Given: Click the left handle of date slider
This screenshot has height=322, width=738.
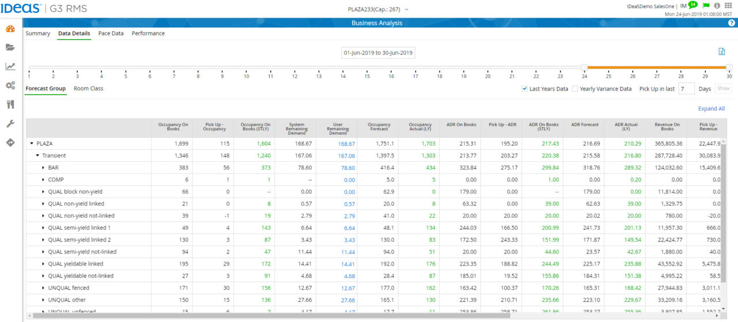Looking at the screenshot, I should click(x=584, y=67).
